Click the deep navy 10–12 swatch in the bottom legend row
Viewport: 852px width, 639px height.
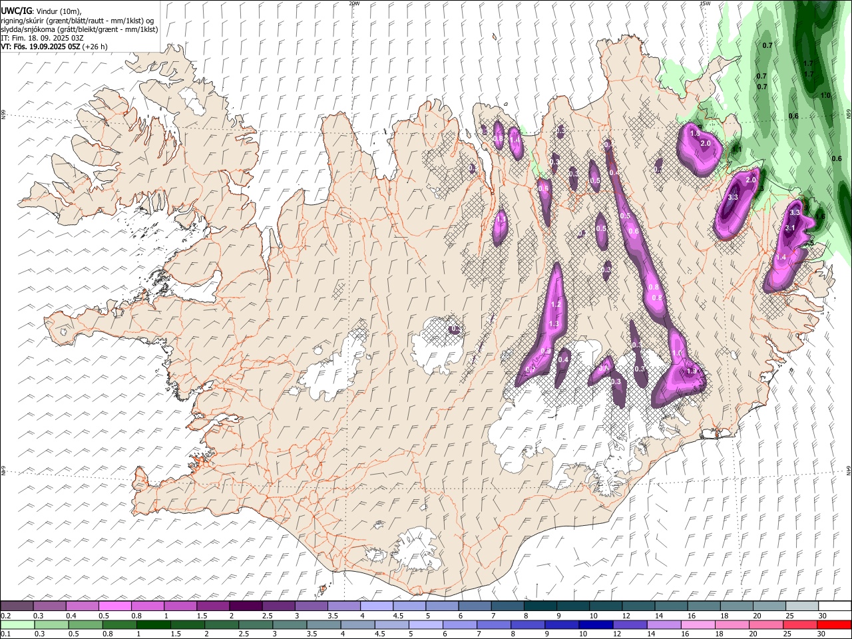(x=595, y=624)
